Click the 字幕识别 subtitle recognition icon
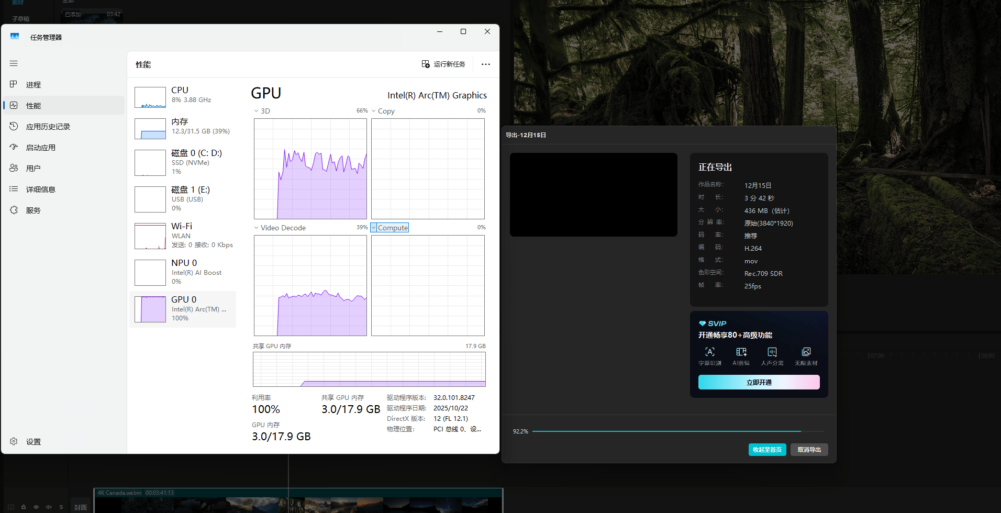This screenshot has width=1001, height=513. 710,352
